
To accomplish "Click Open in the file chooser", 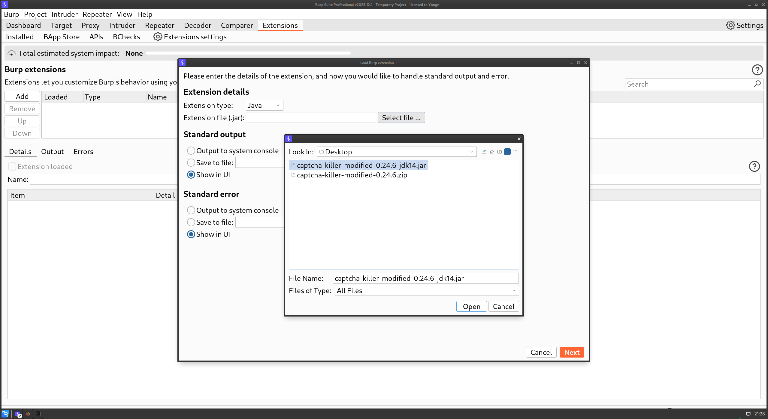I will (x=471, y=306).
